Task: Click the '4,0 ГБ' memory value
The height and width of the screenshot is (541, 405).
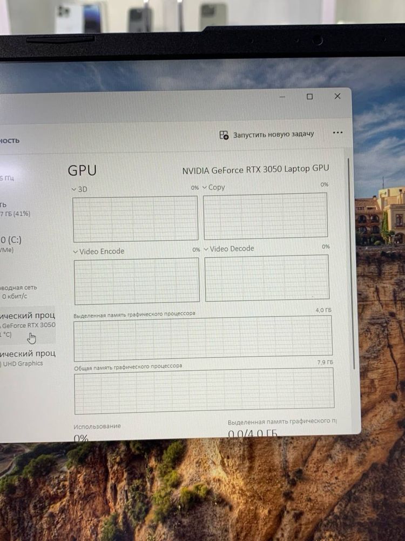Action: [323, 310]
